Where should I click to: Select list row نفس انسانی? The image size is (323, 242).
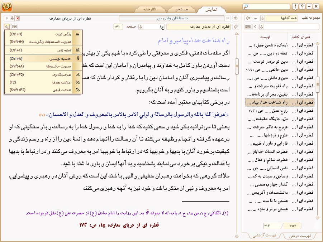pyautogui.click(x=280, y=168)
